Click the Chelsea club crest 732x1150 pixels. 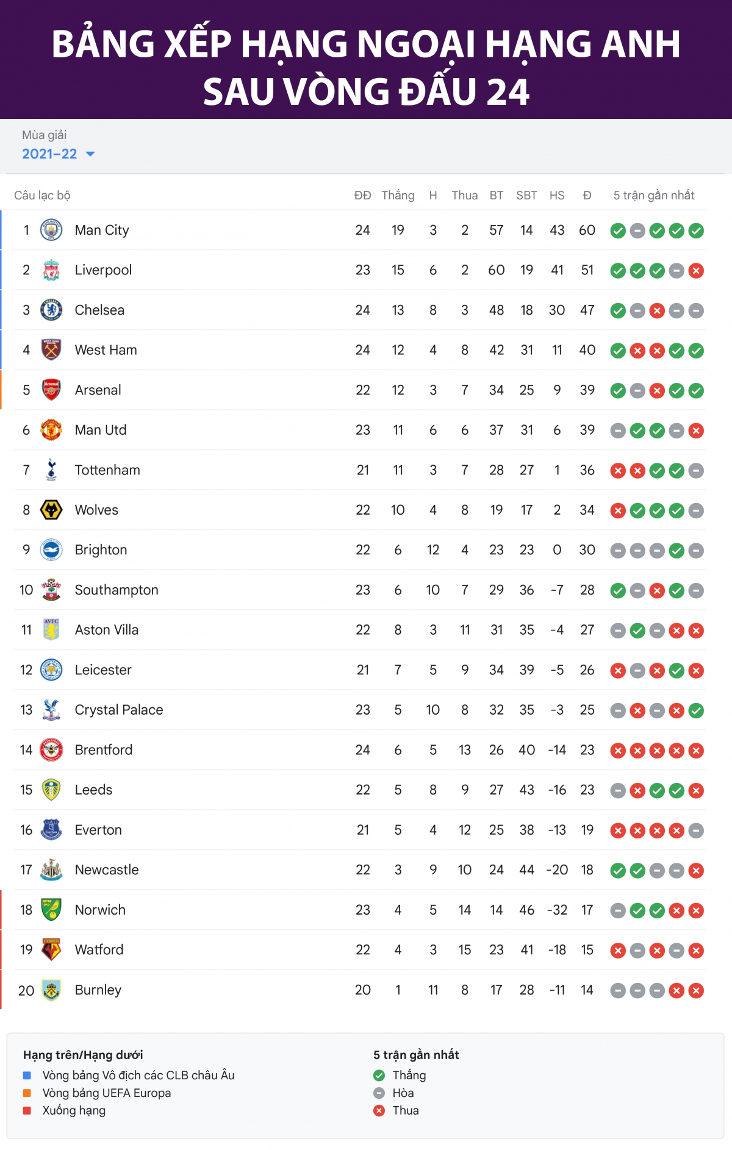tap(51, 310)
